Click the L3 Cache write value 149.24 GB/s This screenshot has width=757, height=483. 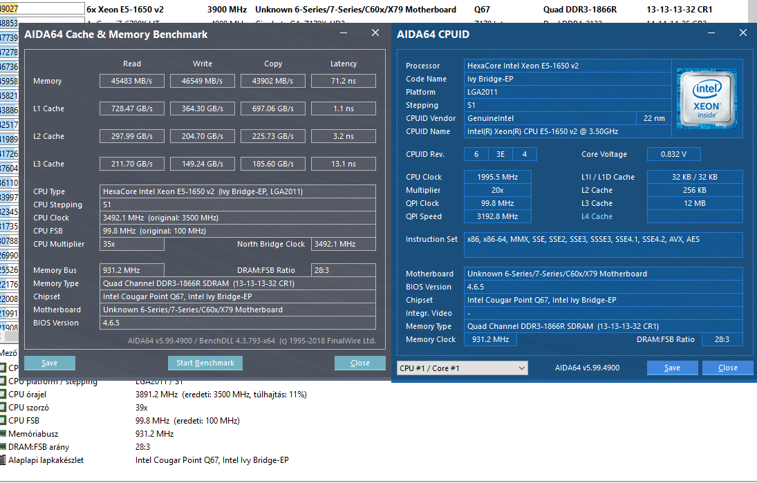tap(203, 164)
